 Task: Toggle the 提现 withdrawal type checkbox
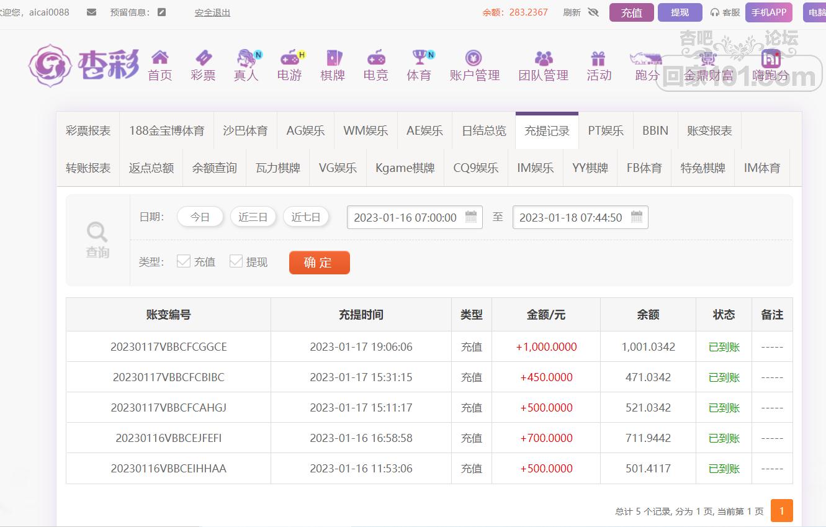point(236,261)
